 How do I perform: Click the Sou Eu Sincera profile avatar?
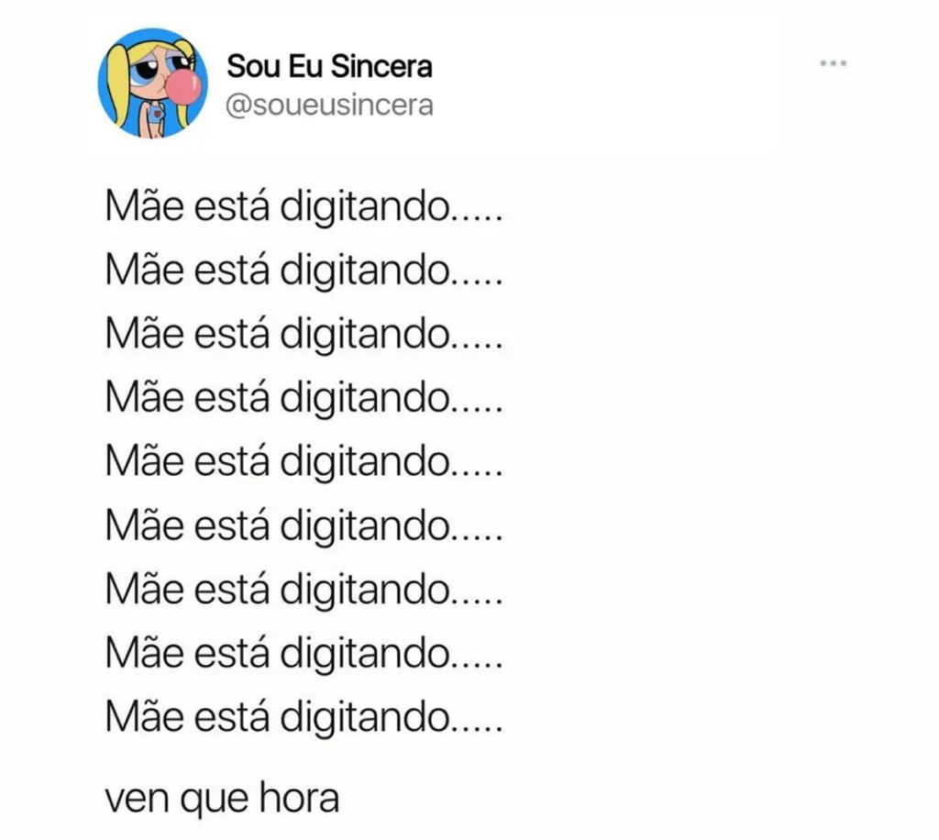point(153,83)
